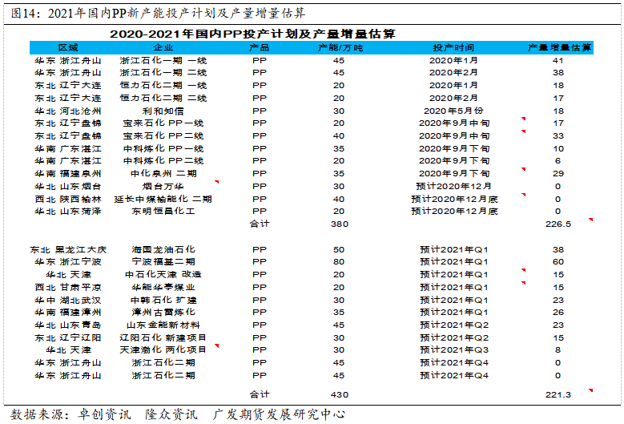The height and width of the screenshot is (424, 624).
Task: Select the output estimate "41"
Action: (558, 61)
